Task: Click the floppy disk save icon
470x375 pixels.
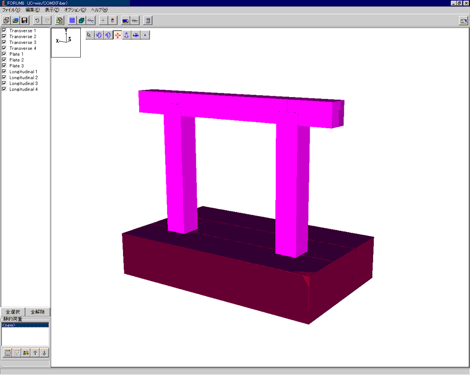Action: click(25, 20)
